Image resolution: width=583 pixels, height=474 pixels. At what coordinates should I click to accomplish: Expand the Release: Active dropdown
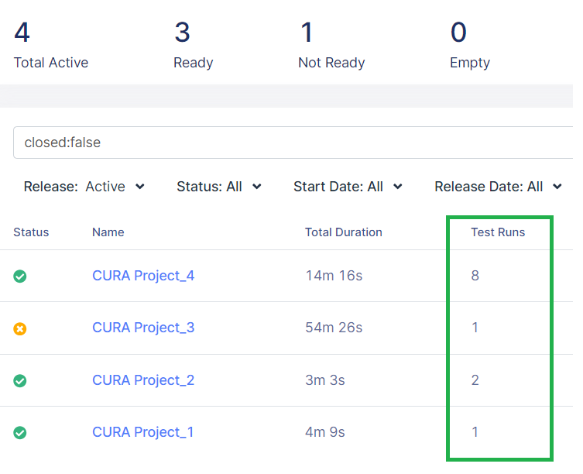coord(84,187)
